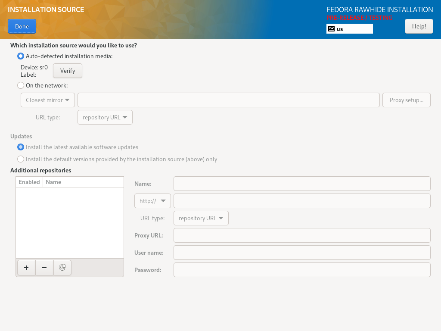Click the Name column header in repositories list
Viewport: 441px width, 331px height.
(83, 182)
